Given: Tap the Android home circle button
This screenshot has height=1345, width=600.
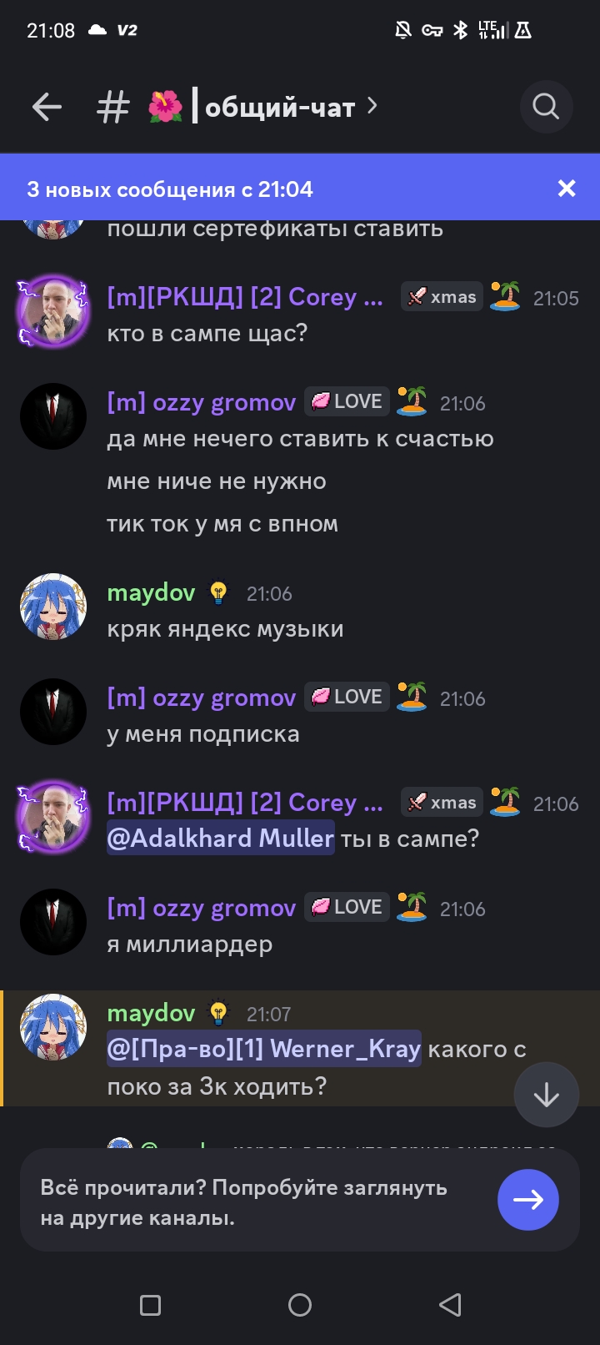Looking at the screenshot, I should point(300,1305).
